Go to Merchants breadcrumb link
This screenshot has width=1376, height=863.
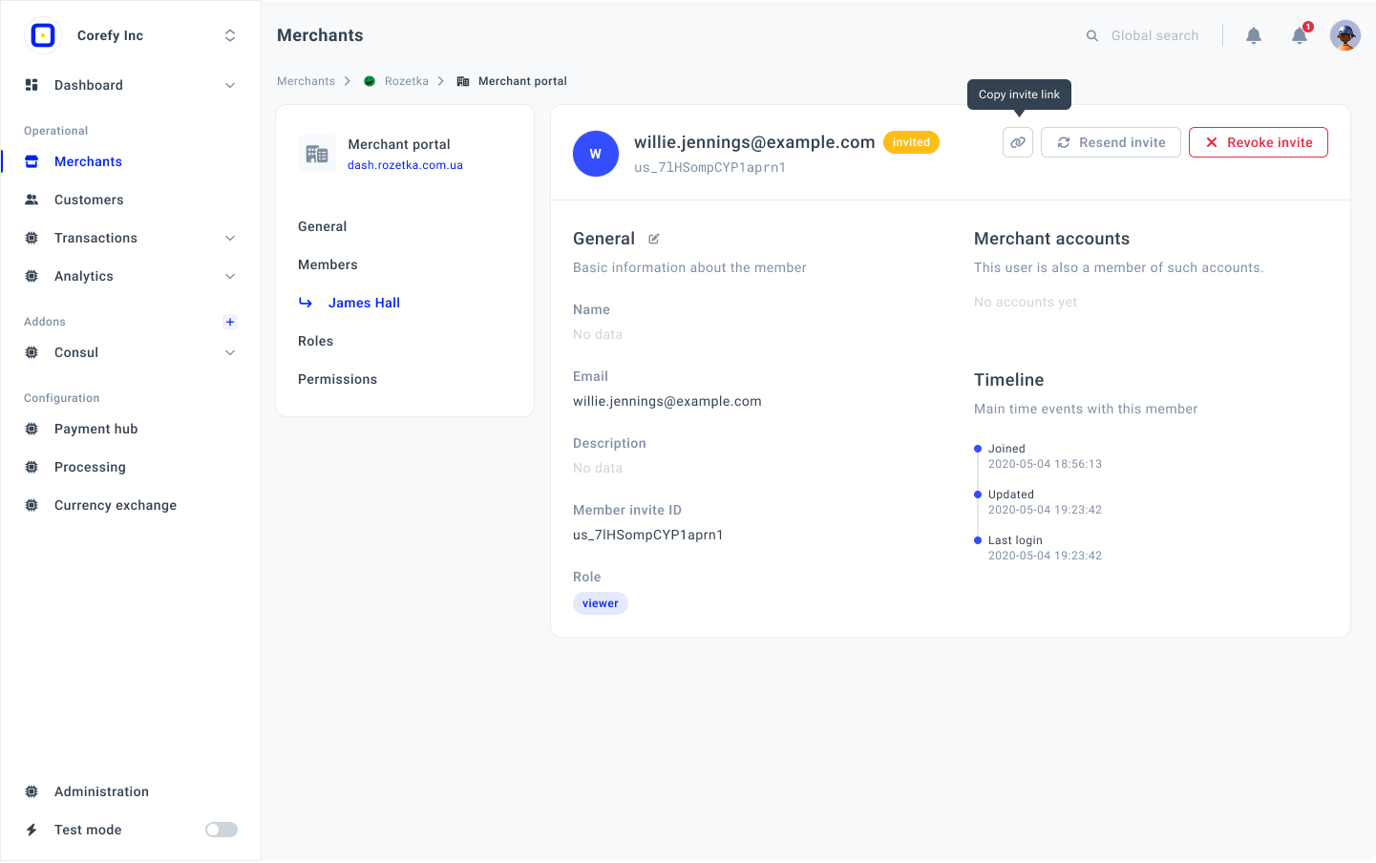click(306, 81)
